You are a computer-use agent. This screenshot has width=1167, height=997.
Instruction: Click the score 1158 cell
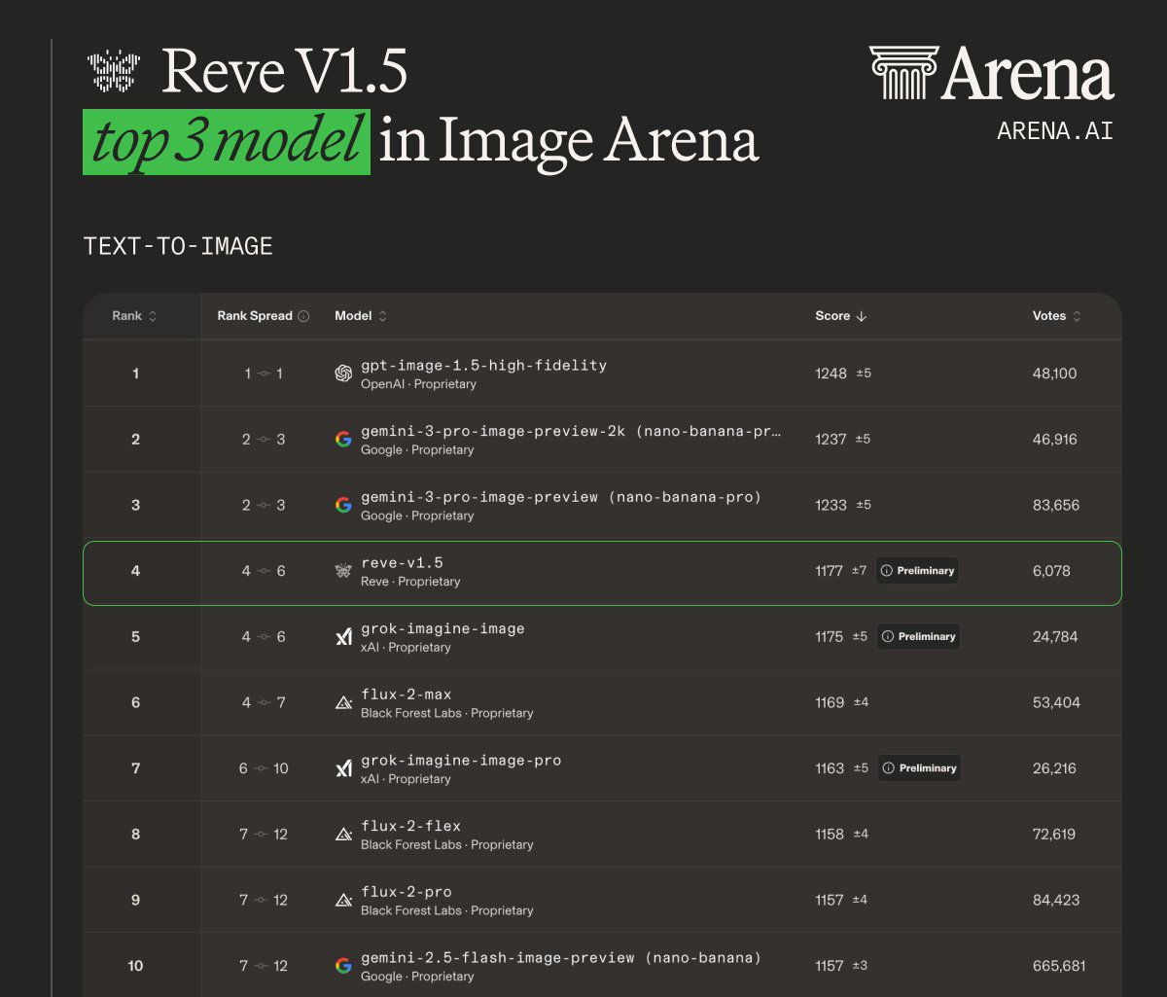[842, 834]
